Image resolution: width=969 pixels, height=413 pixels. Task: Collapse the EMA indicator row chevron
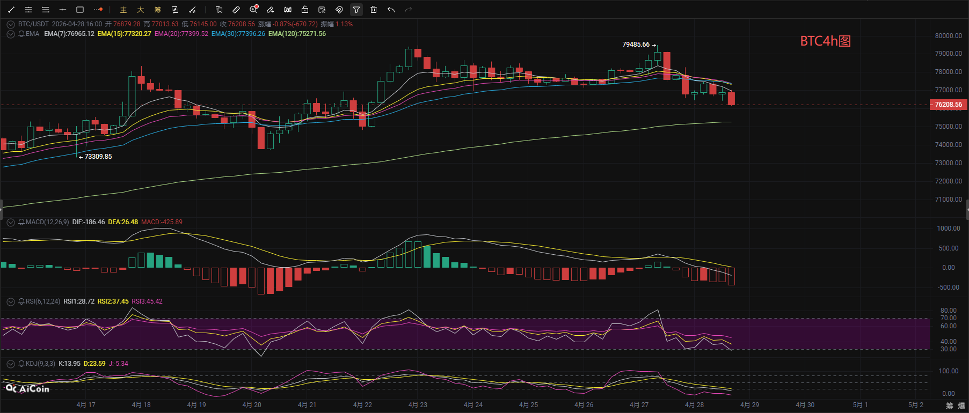tap(11, 34)
